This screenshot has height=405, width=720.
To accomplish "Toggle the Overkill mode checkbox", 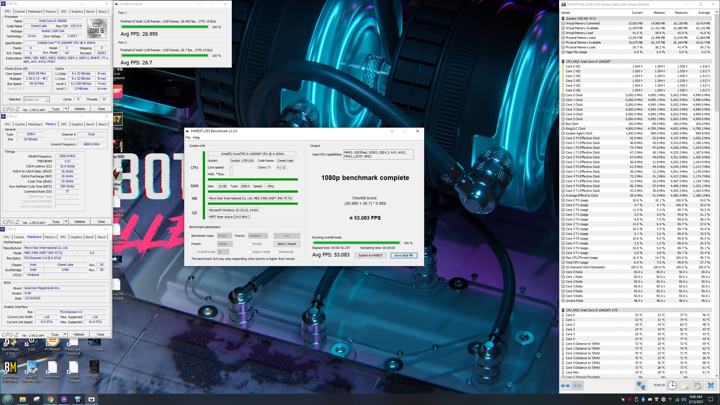I will [194, 252].
